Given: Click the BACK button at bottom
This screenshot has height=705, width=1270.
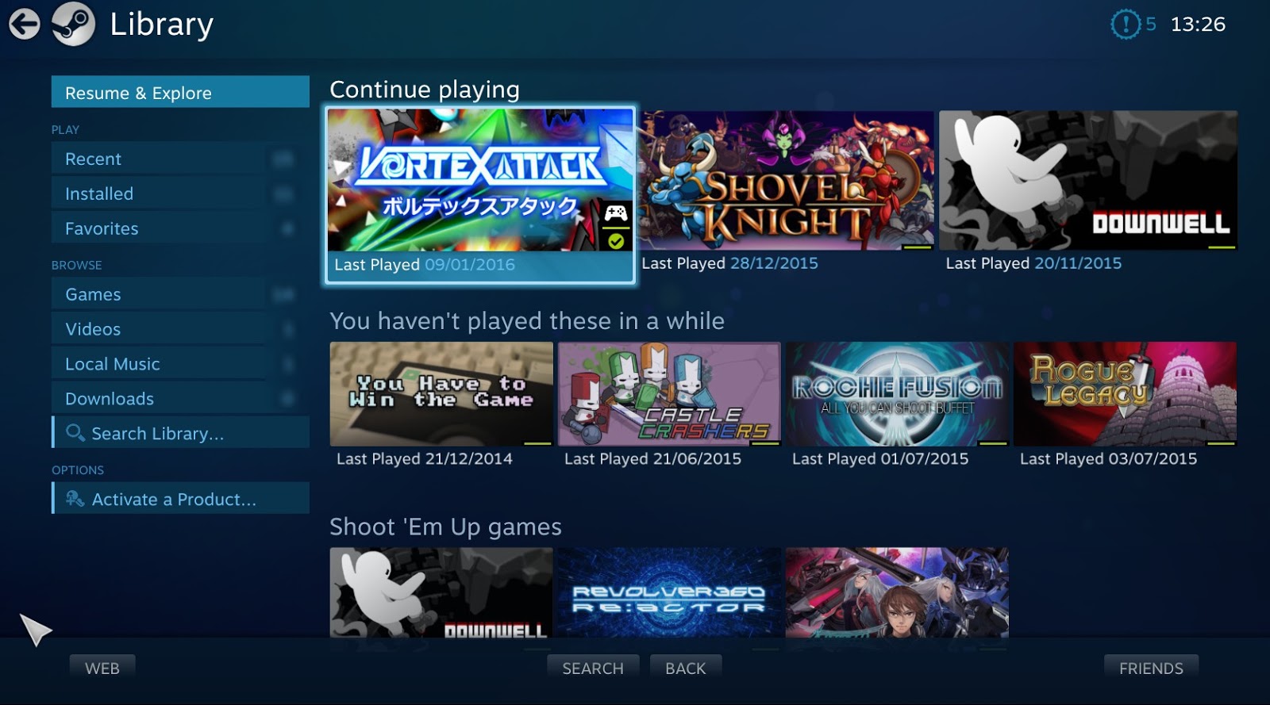Looking at the screenshot, I should (686, 669).
